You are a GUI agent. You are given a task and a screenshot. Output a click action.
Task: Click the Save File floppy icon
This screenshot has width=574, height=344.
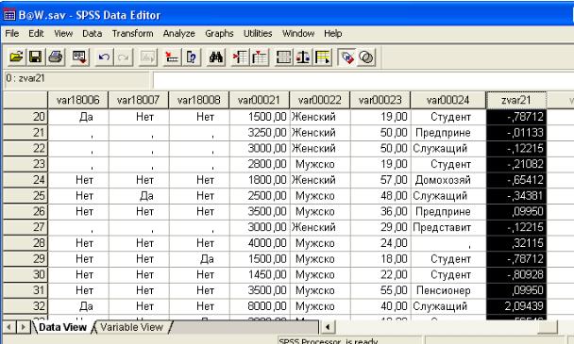[36, 57]
